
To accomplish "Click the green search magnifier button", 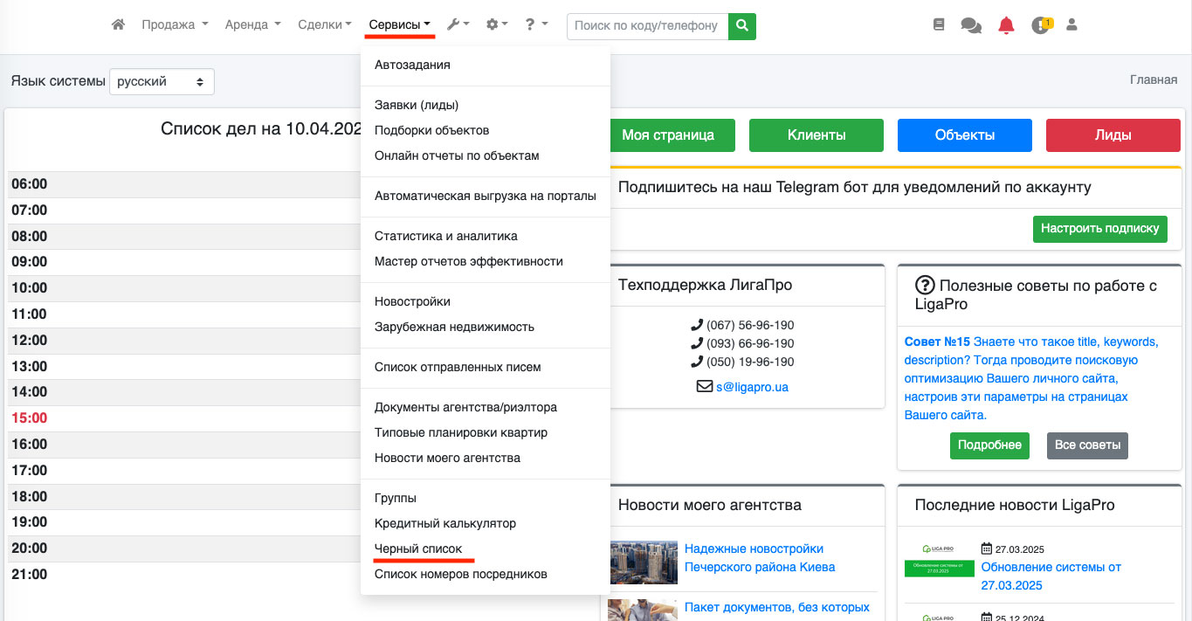I will click(x=742, y=26).
